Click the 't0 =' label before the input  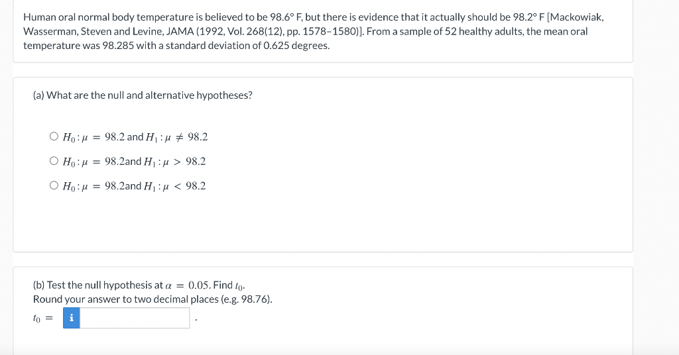43,319
